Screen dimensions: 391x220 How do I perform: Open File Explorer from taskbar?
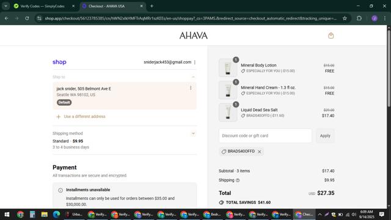(x=45, y=215)
